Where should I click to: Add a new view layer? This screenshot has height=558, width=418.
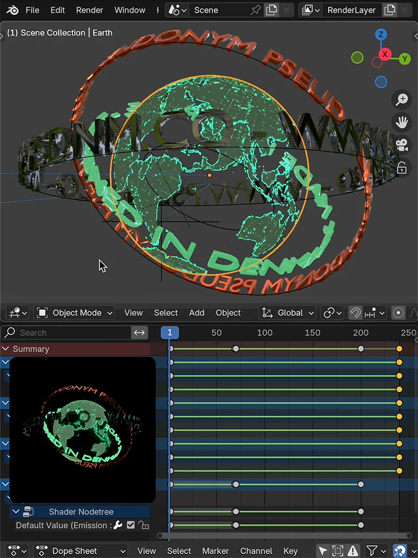(x=390, y=10)
